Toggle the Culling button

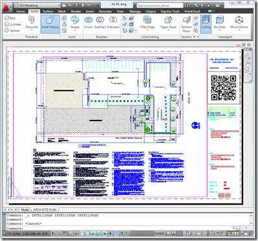[205, 24]
